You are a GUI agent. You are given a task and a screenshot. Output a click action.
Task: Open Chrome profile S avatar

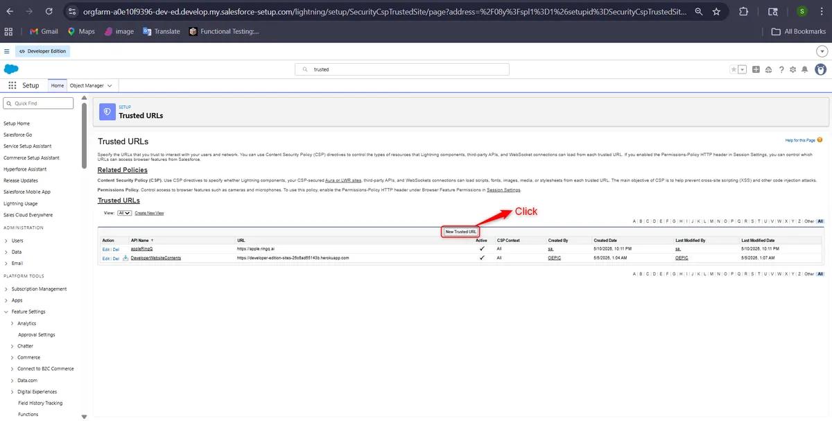801,12
